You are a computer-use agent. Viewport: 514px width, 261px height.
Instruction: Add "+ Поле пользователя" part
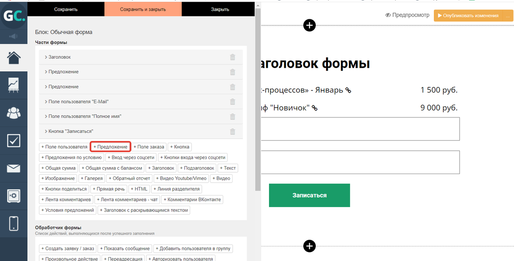(64, 147)
